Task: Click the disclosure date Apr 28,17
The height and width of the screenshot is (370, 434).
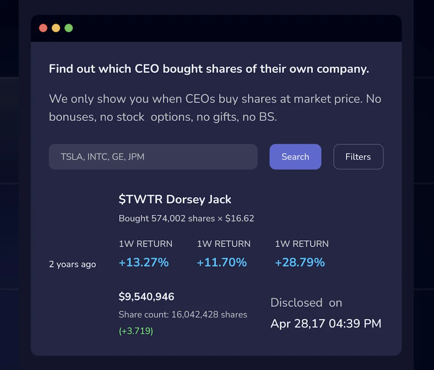Action: coord(326,323)
